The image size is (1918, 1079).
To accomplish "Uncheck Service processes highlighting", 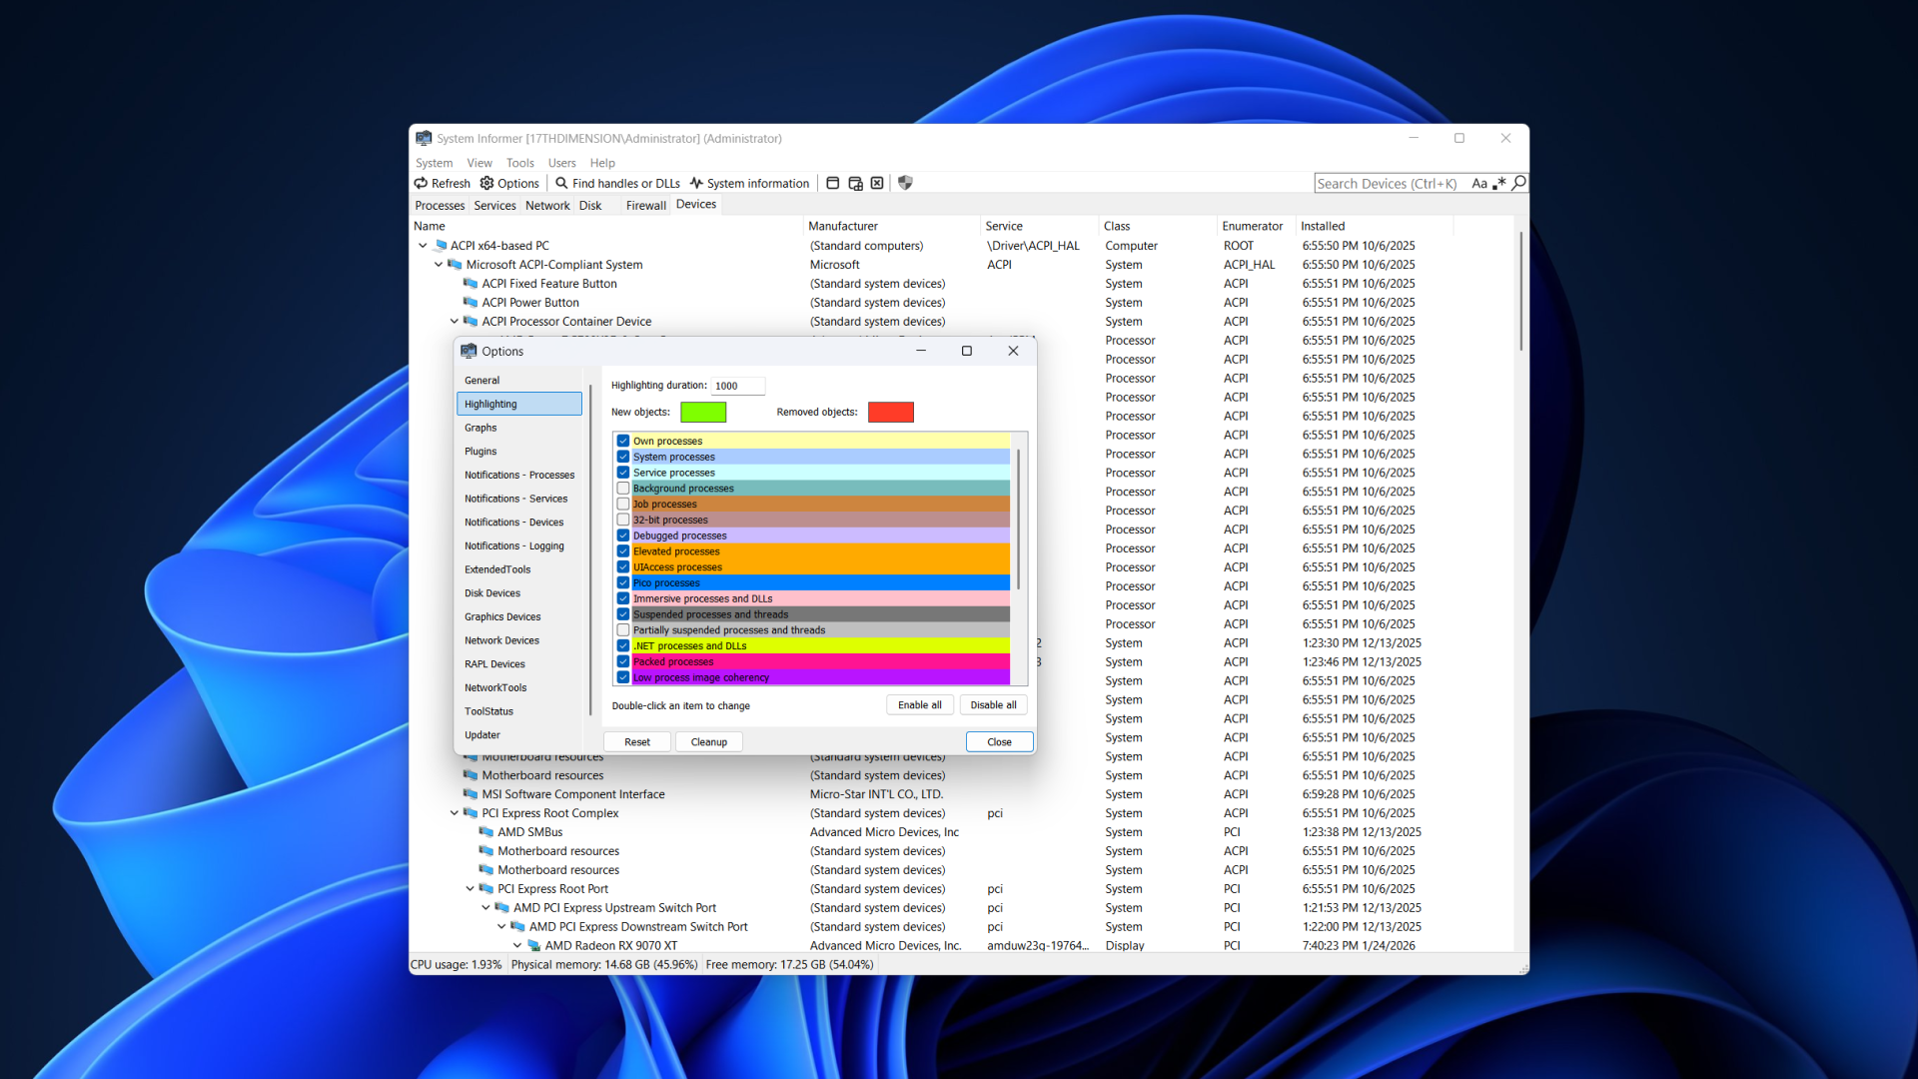I will pyautogui.click(x=623, y=473).
